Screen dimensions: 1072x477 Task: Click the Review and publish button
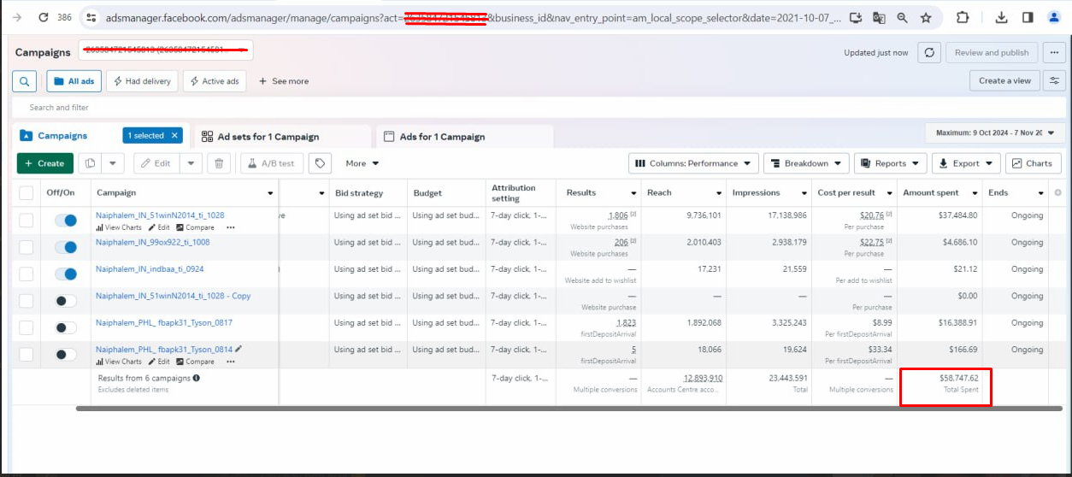992,52
